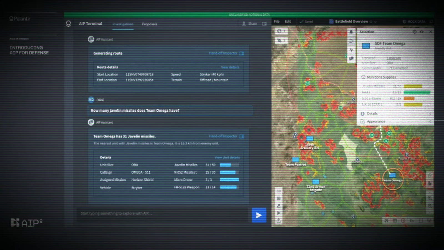Click the M4A1 green supply bar
This screenshot has width=444, height=250.
coord(417,92)
